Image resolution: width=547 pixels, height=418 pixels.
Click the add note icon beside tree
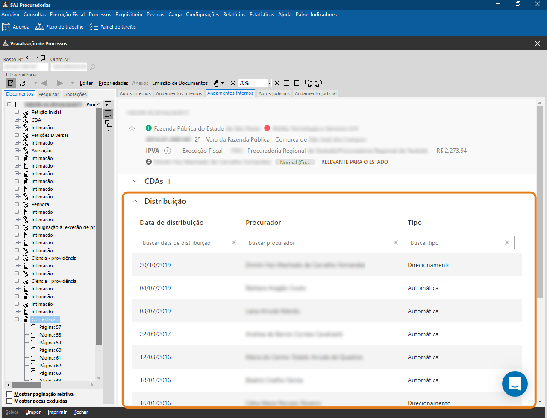[108, 104]
